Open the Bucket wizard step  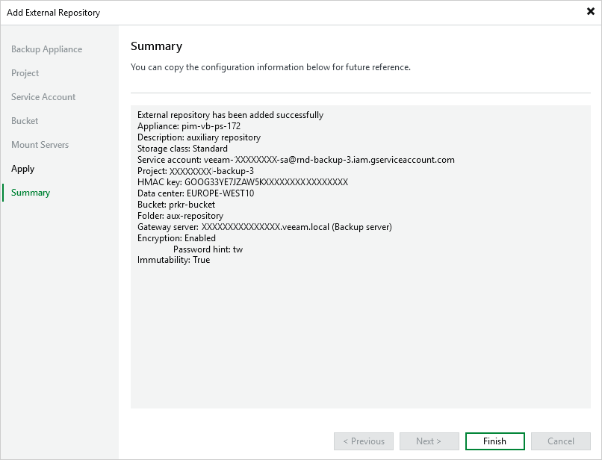coord(25,120)
